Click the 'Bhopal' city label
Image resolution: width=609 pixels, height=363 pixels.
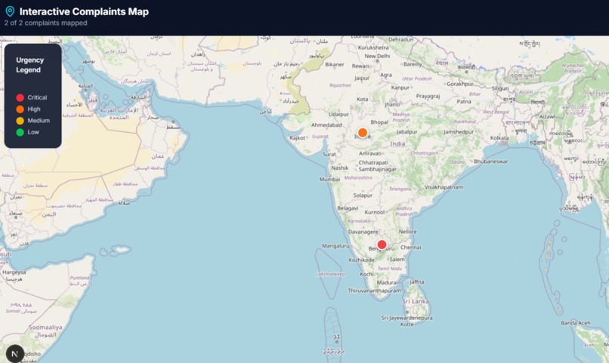[379, 122]
